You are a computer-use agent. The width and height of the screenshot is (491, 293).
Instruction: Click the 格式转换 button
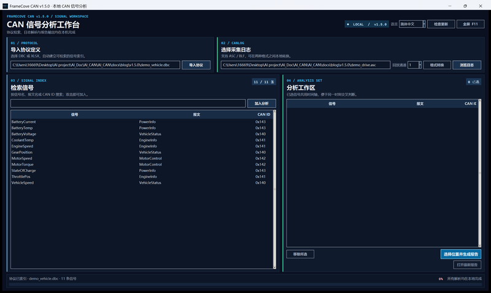[x=437, y=65]
